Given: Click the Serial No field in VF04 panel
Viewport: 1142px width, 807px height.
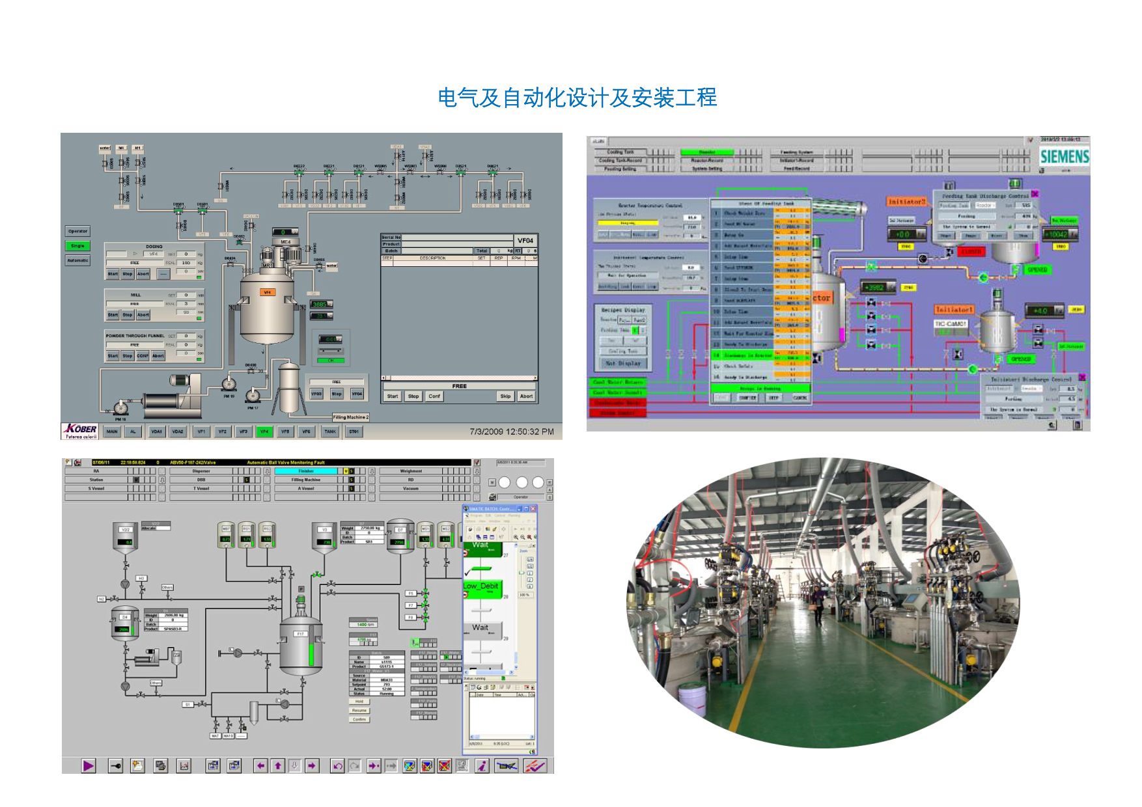Looking at the screenshot, I should pos(457,238).
